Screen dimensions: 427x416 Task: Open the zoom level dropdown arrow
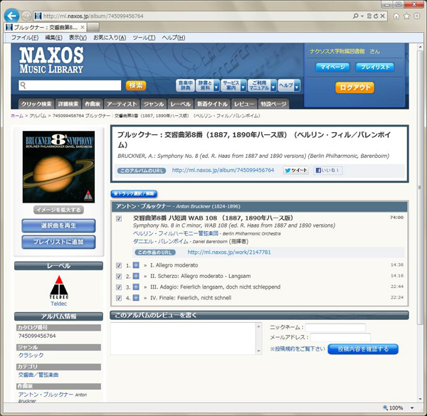[412, 408]
